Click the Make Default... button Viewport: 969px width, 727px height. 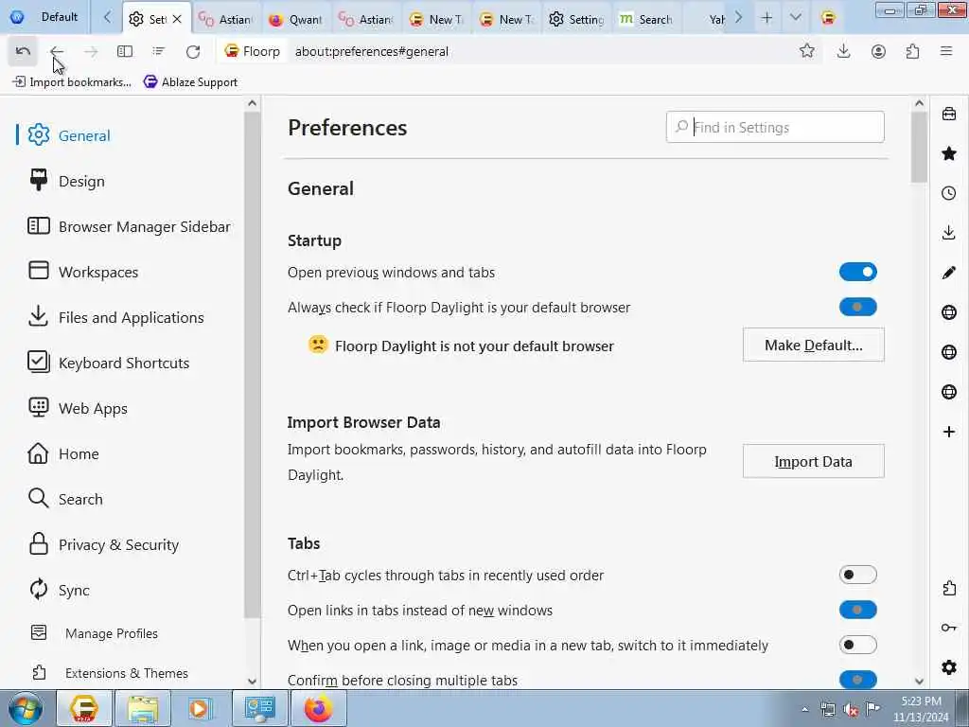tap(813, 345)
